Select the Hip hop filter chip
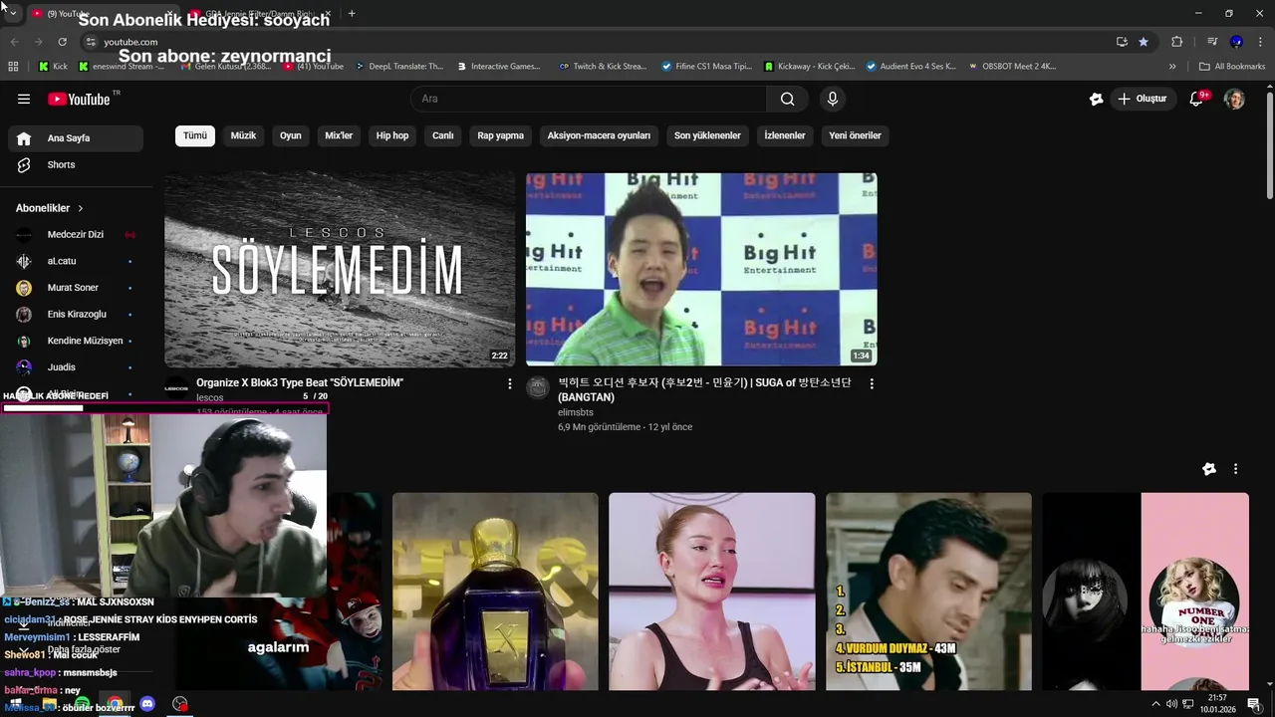The height and width of the screenshot is (717, 1275). (x=392, y=135)
